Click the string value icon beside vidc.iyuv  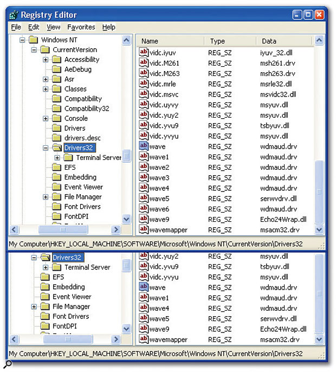point(144,53)
